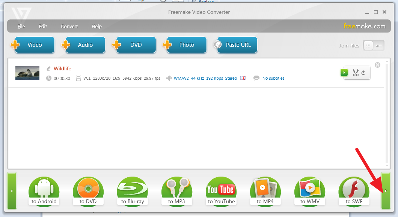Rotate the video with rotate icon
Viewport: 398px width, 217px height.
coord(363,73)
